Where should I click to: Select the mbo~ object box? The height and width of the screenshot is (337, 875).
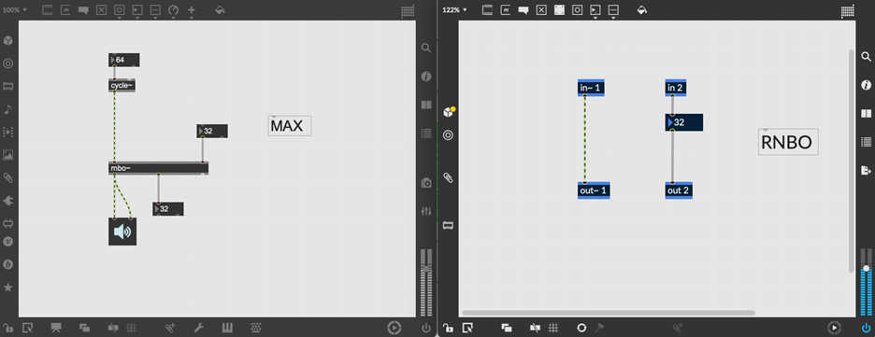(x=159, y=168)
